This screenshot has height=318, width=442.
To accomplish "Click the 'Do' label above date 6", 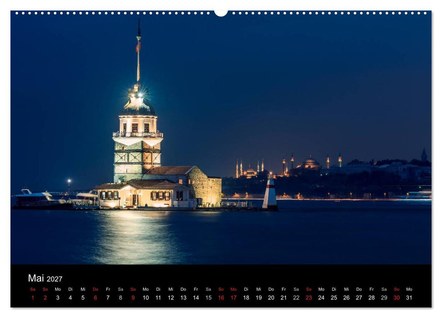I will tap(95, 289).
